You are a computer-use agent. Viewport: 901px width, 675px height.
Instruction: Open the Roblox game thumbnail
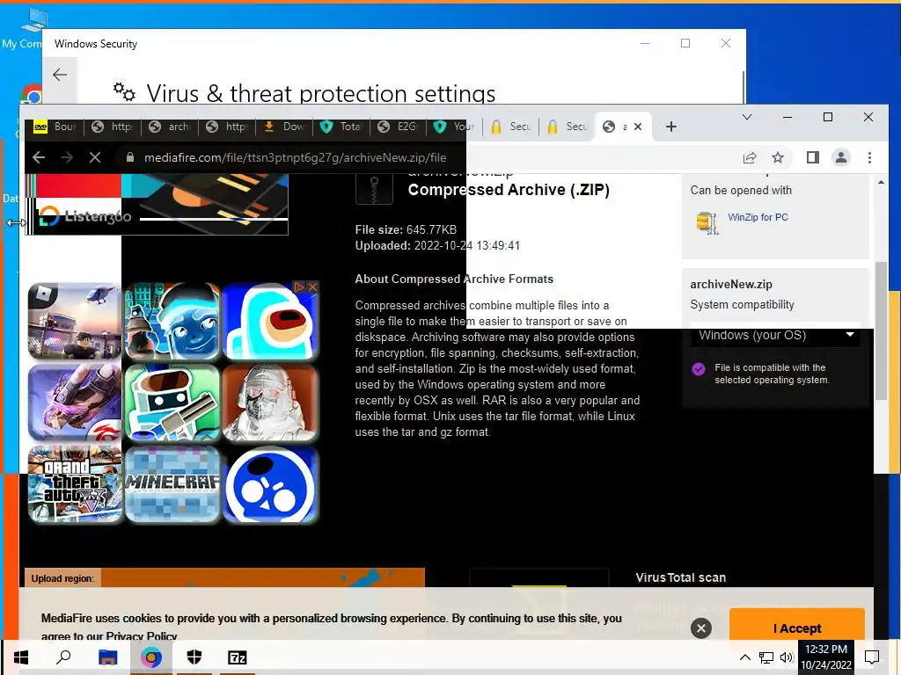point(76,322)
